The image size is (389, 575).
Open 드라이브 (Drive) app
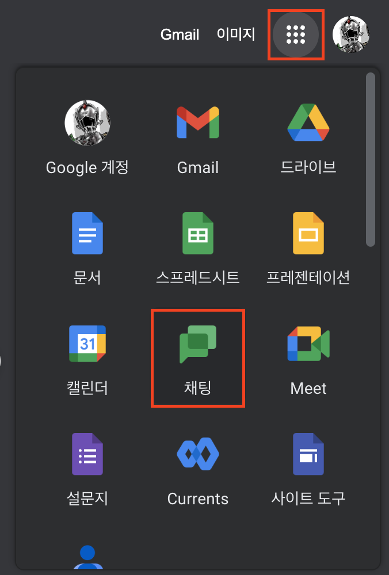pyautogui.click(x=308, y=138)
